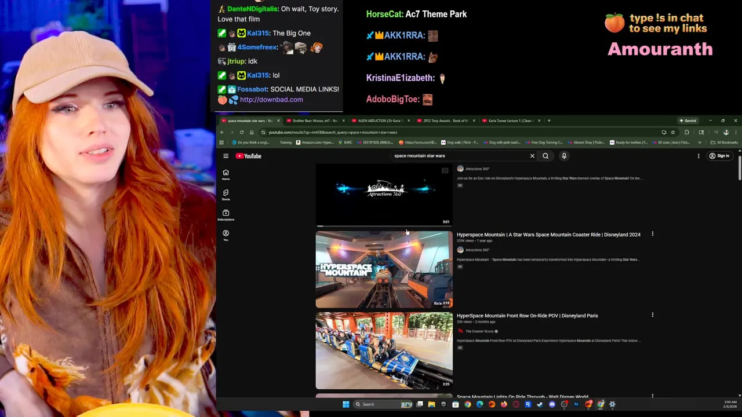The height and width of the screenshot is (417, 742).
Task: Click the YouTube logo
Action: pos(249,156)
